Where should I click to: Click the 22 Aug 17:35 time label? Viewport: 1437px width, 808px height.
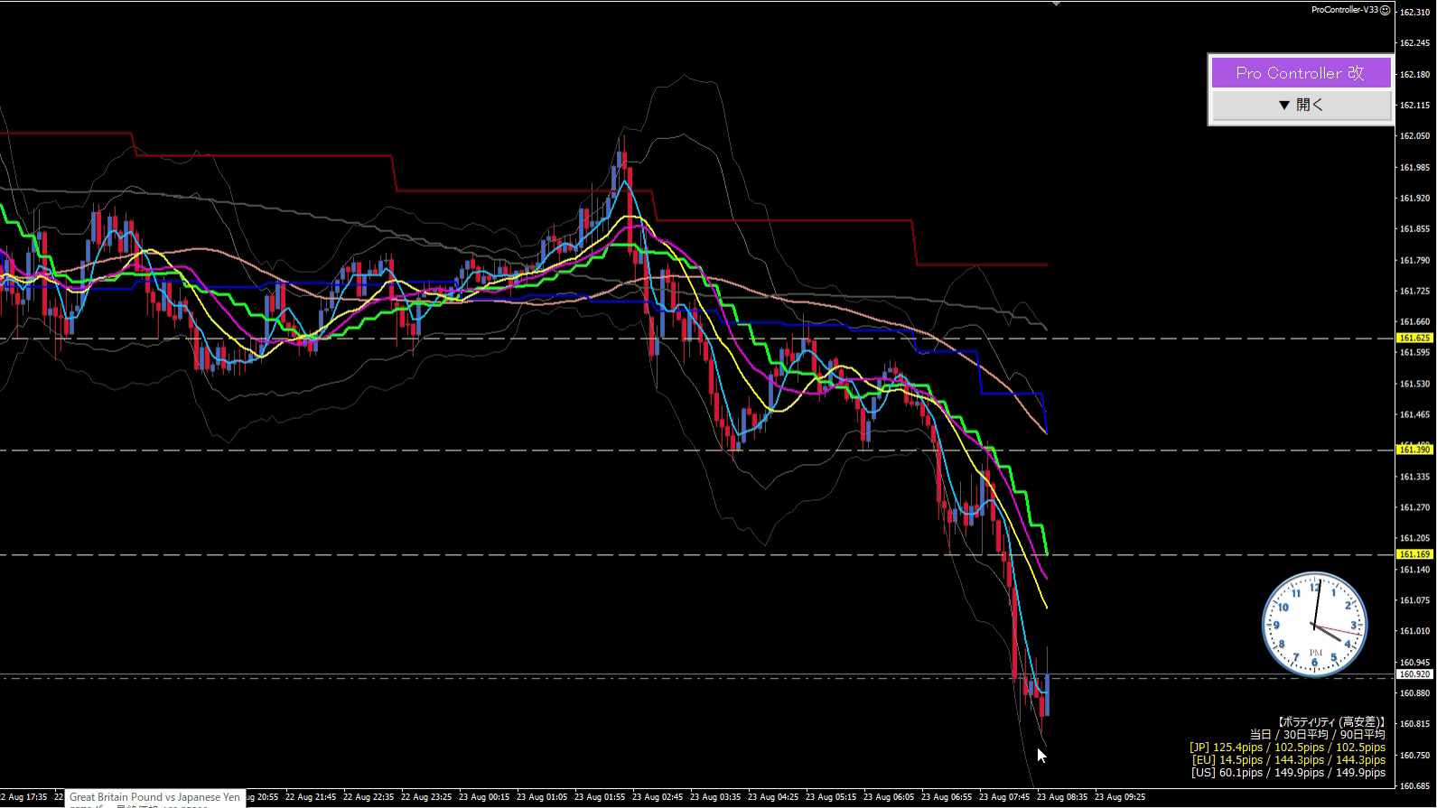(x=23, y=797)
